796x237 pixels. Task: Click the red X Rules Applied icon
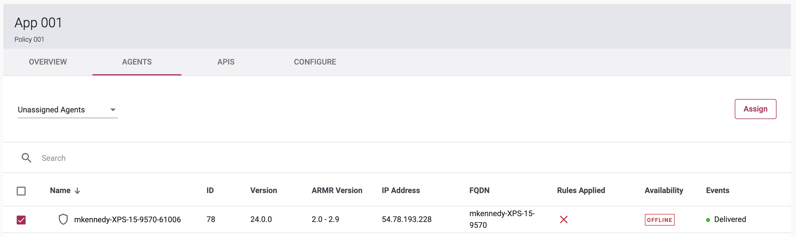click(563, 220)
